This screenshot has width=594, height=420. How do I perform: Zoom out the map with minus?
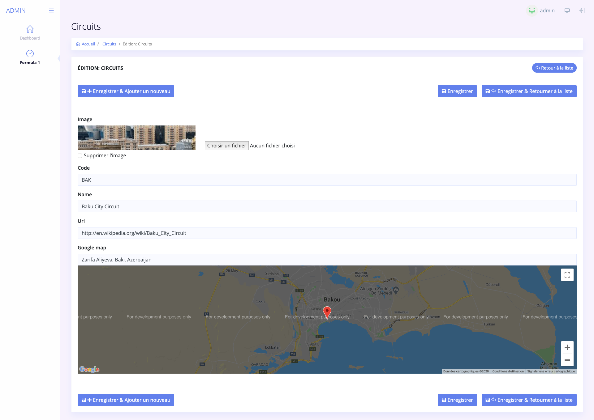click(x=567, y=360)
